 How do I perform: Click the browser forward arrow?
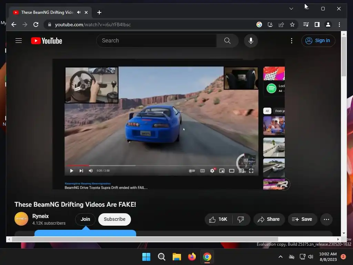[25, 24]
